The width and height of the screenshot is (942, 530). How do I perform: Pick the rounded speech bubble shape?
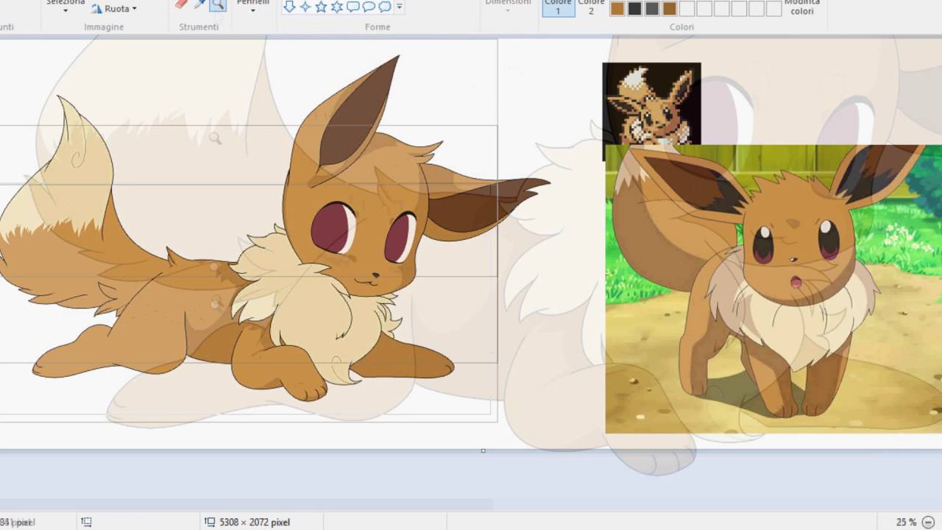pos(369,7)
